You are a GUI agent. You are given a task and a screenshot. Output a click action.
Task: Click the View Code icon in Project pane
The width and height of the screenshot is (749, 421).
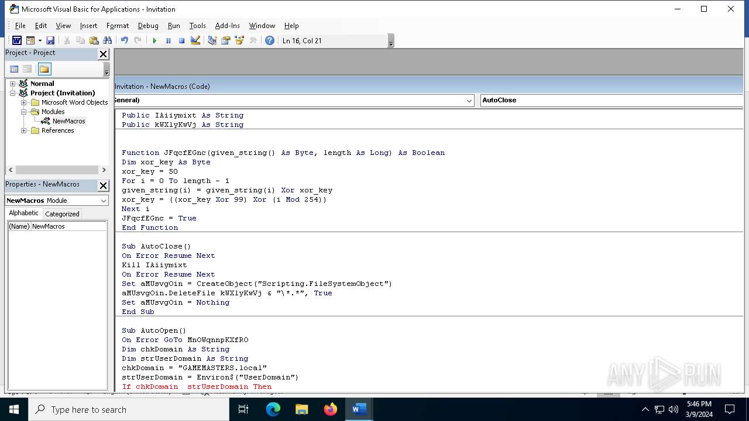pos(14,69)
